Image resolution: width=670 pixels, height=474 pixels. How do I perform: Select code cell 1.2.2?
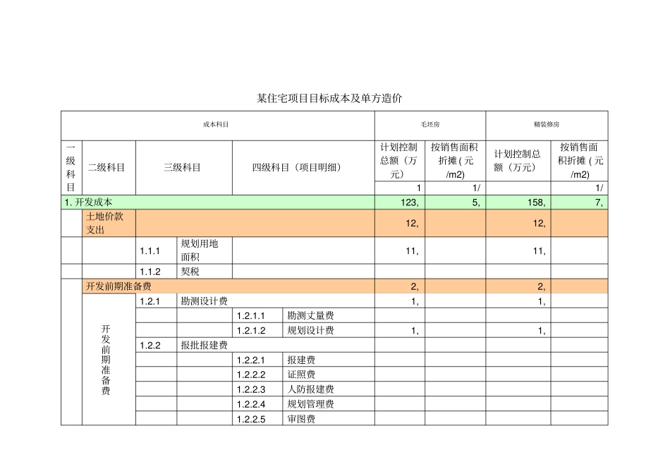click(156, 345)
